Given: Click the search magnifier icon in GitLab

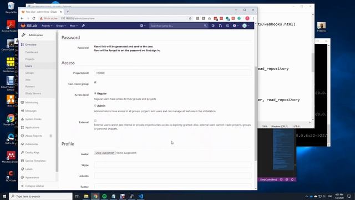Looking at the screenshot, I should (x=205, y=26).
